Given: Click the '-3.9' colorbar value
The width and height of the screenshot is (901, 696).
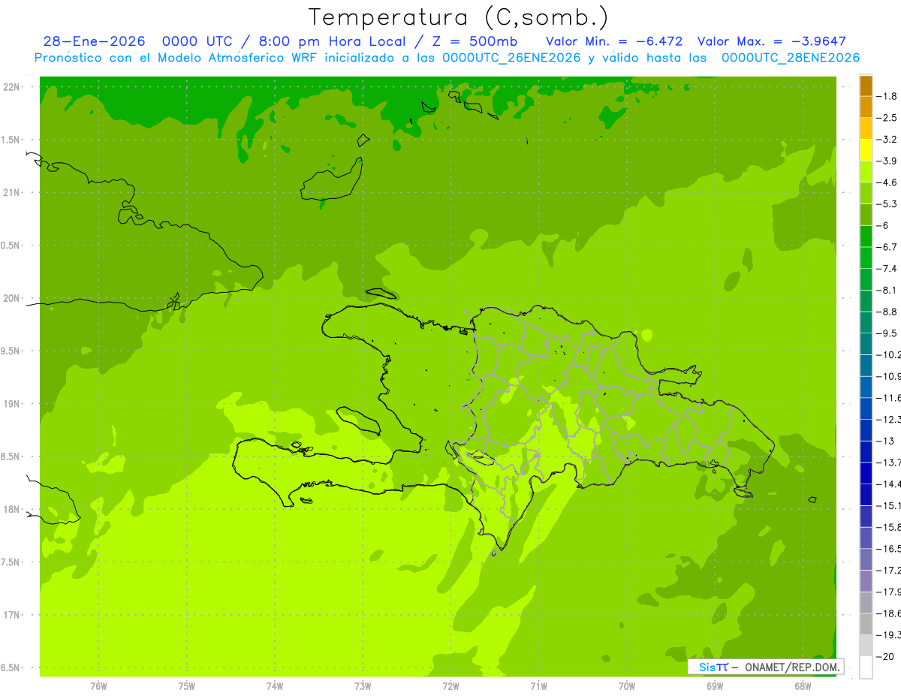Looking at the screenshot, I should [x=887, y=161].
